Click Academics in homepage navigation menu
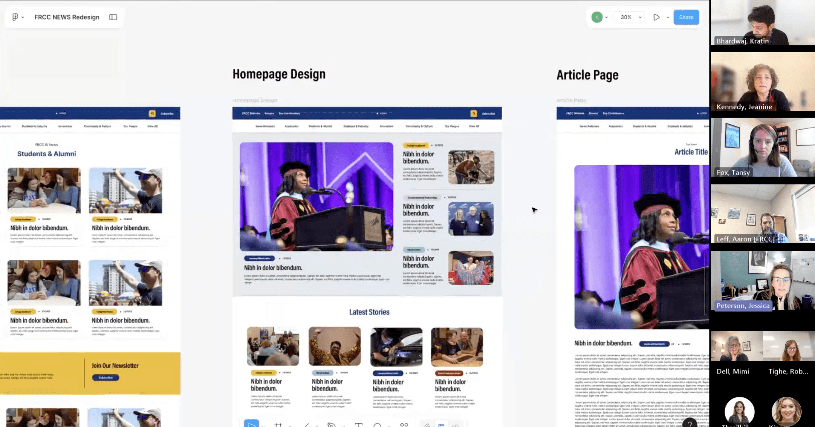815x427 pixels. click(x=291, y=126)
